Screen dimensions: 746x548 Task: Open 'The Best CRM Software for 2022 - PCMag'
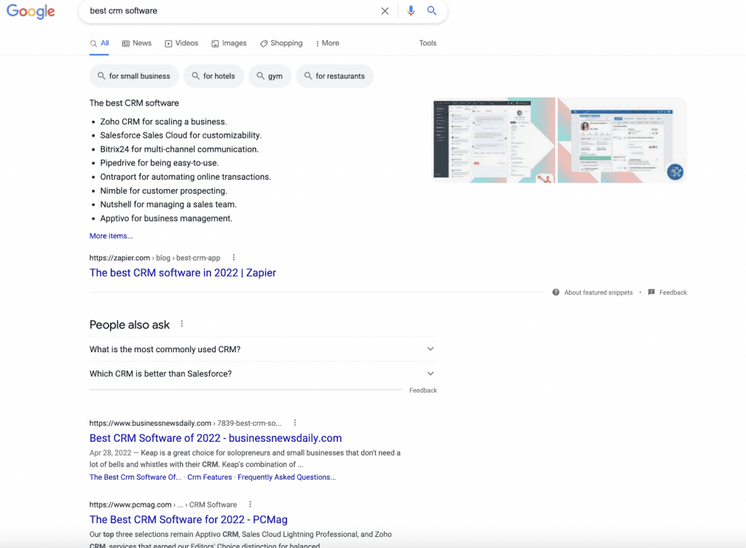pyautogui.click(x=189, y=520)
